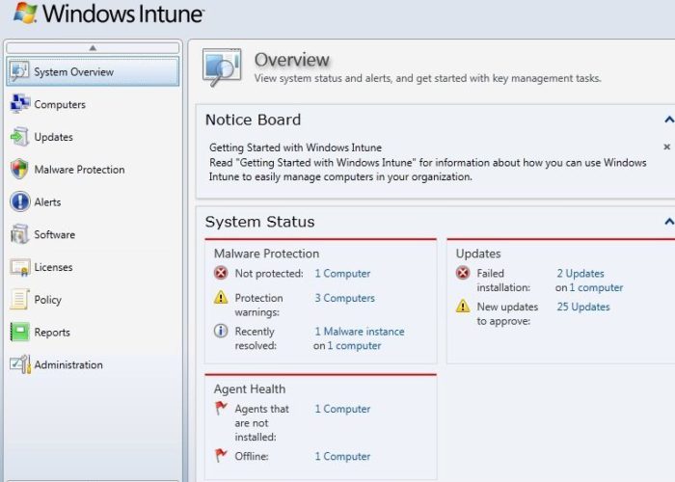Viewport: 675px width, 482px height.
Task: Click the Malware Protection status panel heading
Action: tap(266, 254)
